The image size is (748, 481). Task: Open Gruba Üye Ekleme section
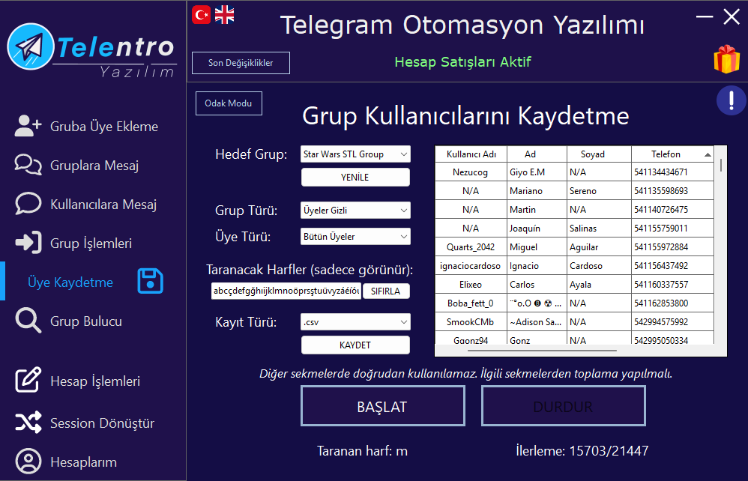pyautogui.click(x=104, y=127)
